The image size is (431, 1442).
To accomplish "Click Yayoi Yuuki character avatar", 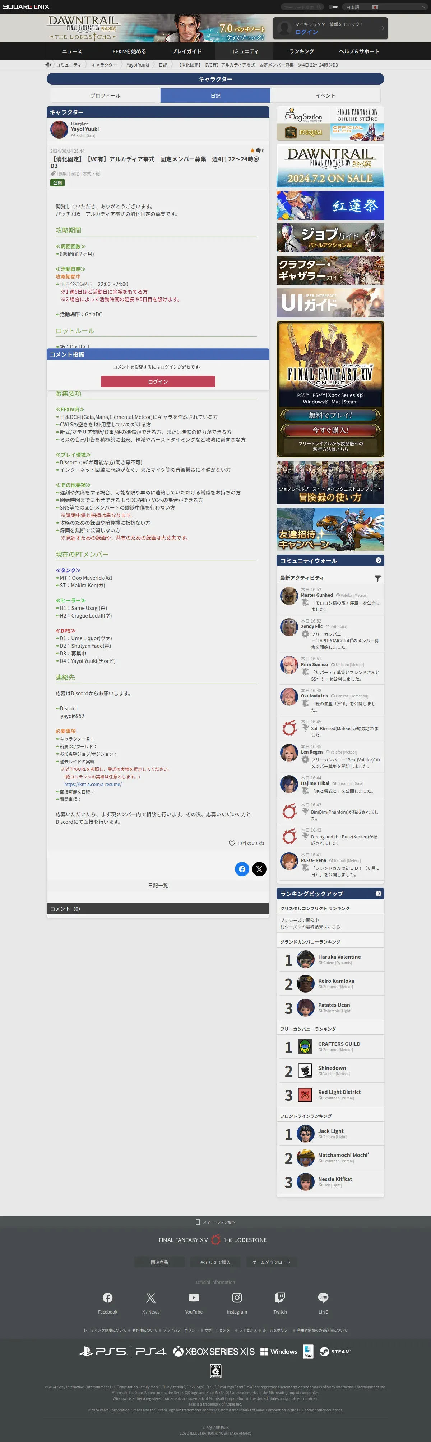I will tap(59, 129).
